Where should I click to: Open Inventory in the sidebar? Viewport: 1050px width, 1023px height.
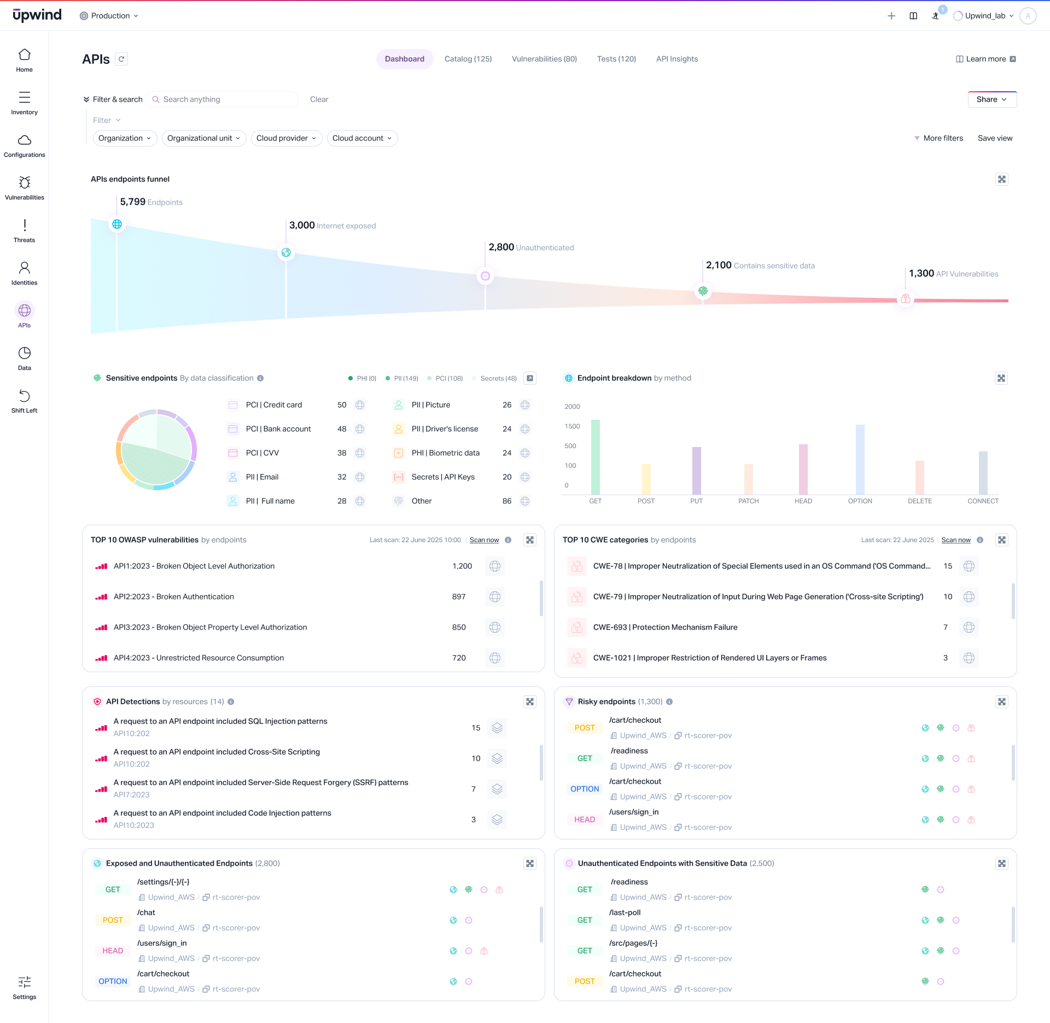[24, 103]
